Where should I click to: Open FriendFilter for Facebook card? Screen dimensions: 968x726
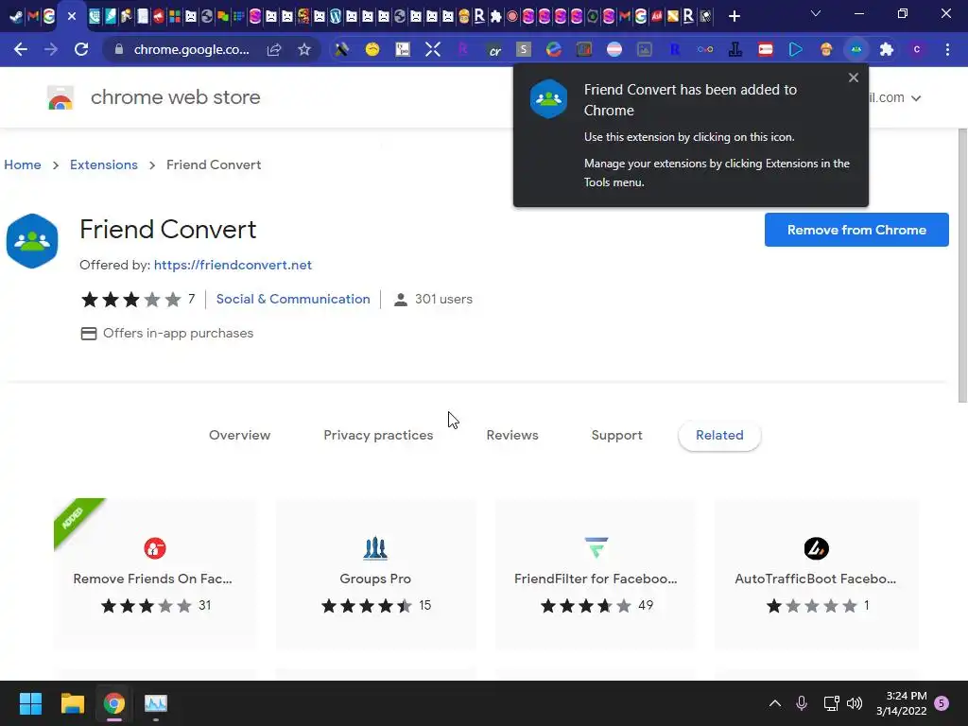(x=596, y=574)
